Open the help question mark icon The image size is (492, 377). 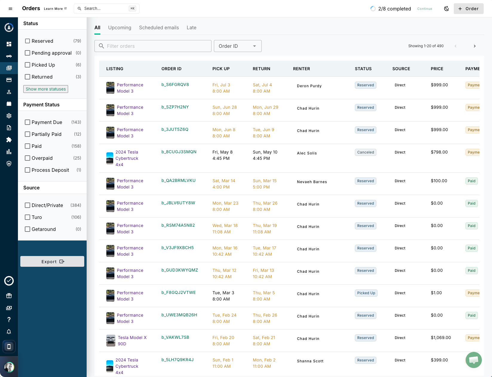(9, 320)
